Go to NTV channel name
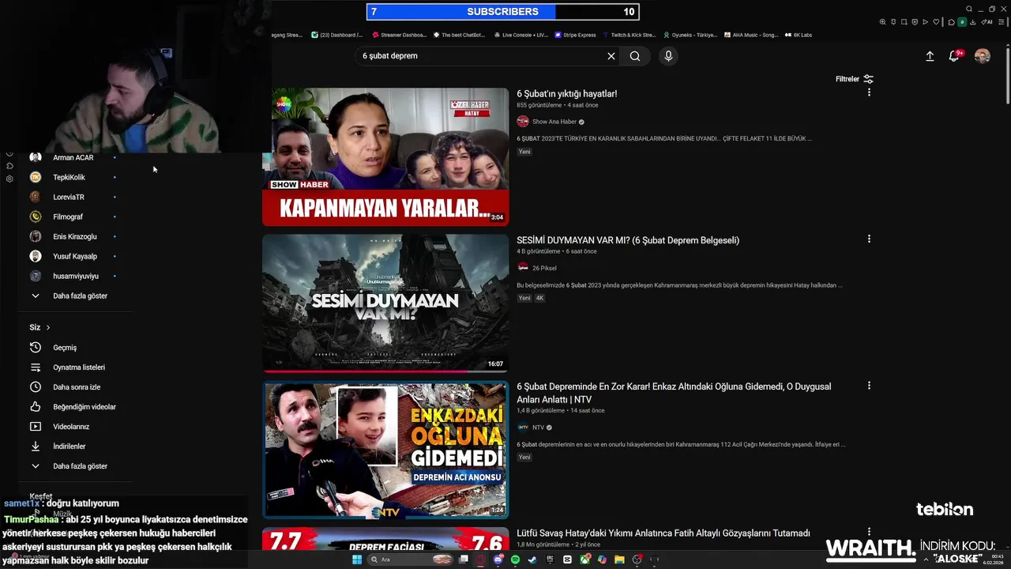 (538, 428)
